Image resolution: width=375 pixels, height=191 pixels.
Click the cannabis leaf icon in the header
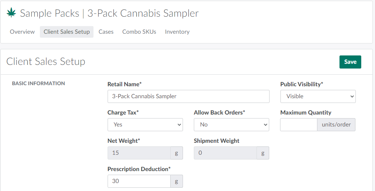pyautogui.click(x=12, y=13)
